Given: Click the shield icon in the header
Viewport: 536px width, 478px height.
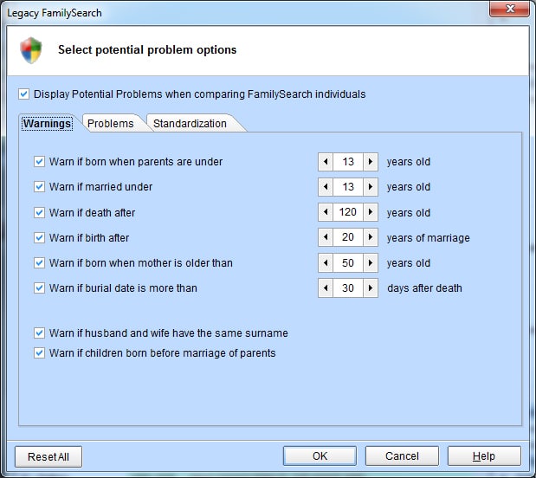Looking at the screenshot, I should click(31, 50).
